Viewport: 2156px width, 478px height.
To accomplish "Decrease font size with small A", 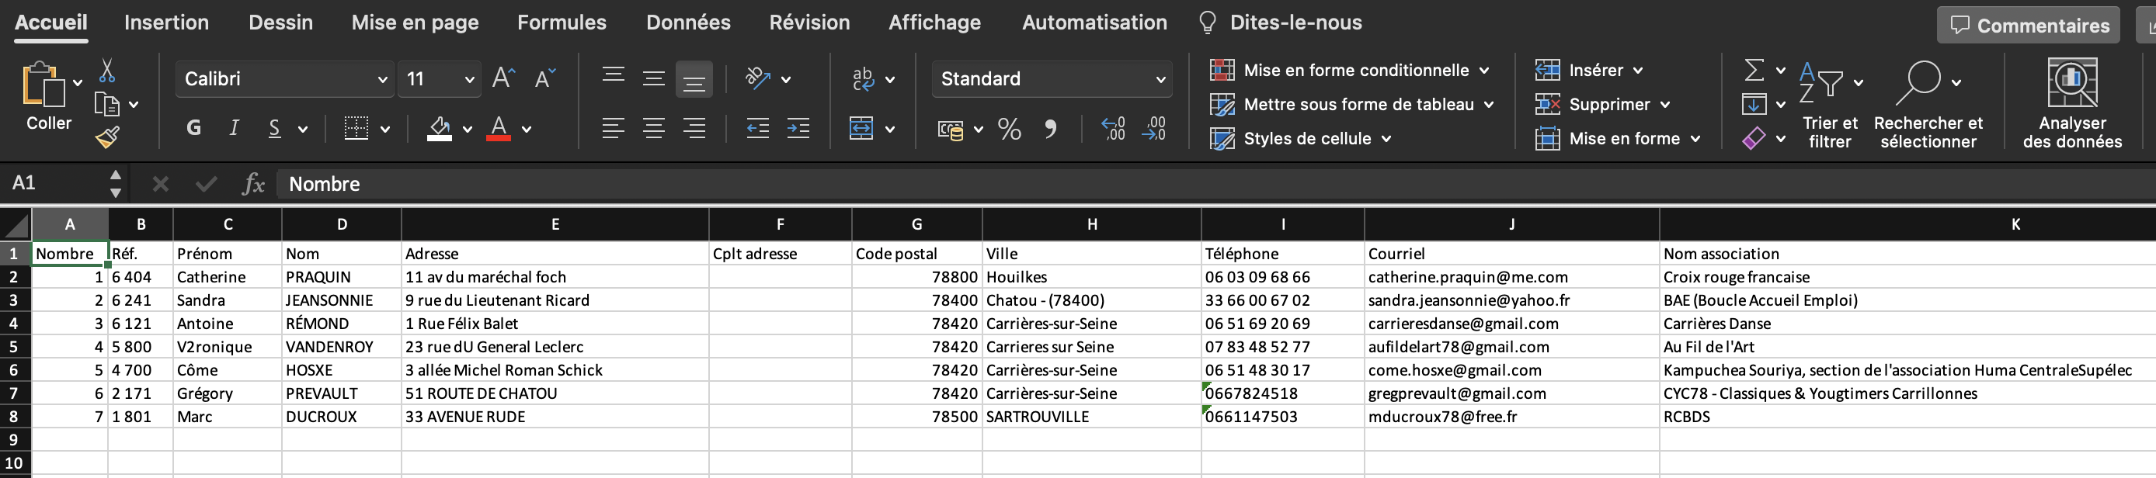I will click(x=545, y=78).
